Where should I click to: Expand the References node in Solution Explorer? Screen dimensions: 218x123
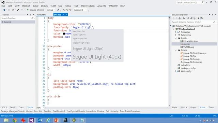coord(176,35)
